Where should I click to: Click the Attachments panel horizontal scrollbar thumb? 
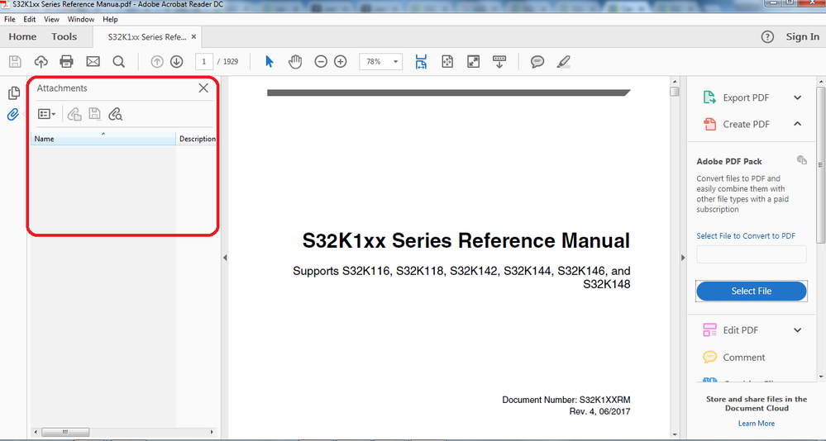click(65, 432)
